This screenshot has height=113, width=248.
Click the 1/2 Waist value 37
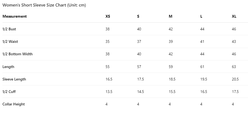coord(139,41)
